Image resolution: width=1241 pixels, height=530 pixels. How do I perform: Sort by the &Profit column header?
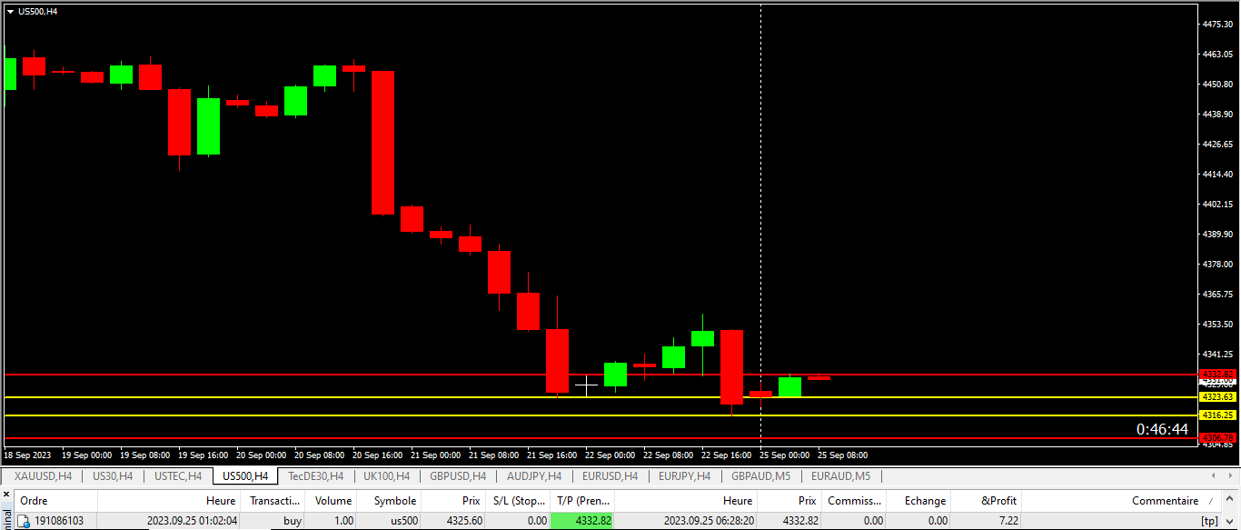pos(986,501)
